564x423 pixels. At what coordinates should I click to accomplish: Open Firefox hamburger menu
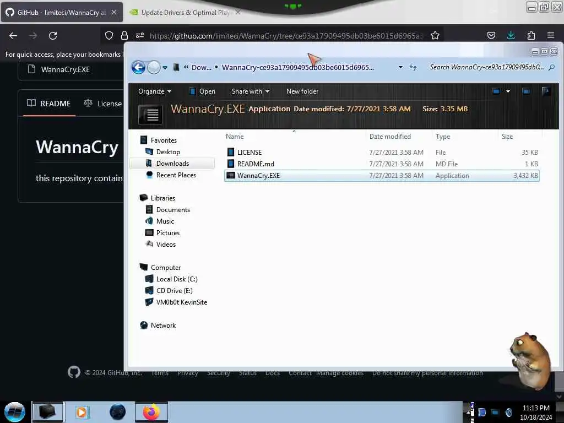(x=551, y=35)
